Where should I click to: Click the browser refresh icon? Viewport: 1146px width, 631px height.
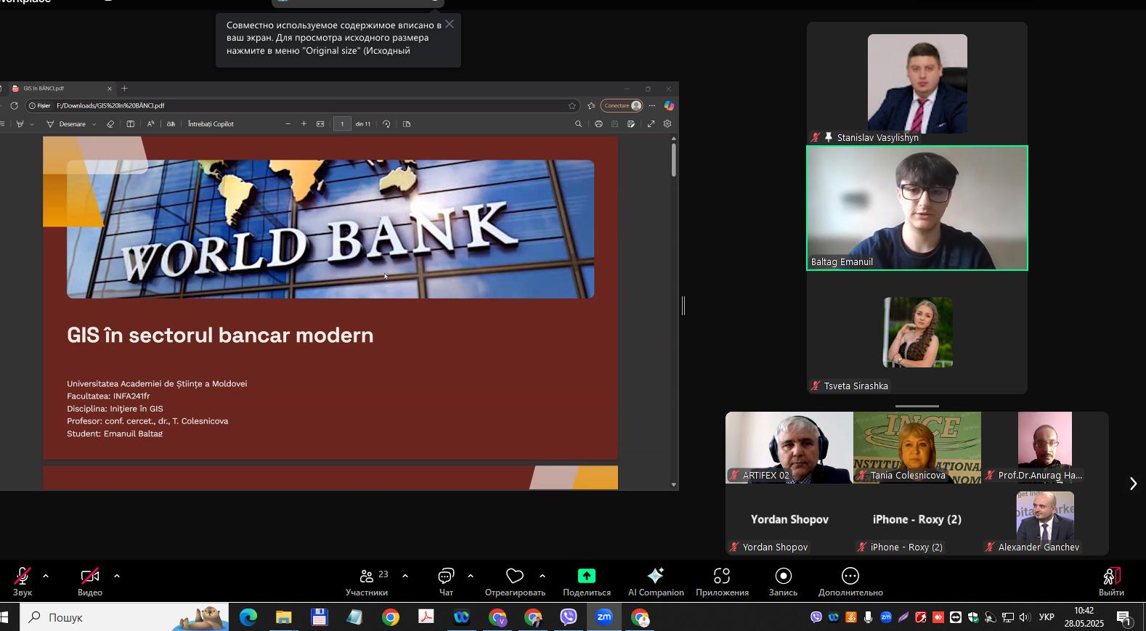click(x=14, y=106)
